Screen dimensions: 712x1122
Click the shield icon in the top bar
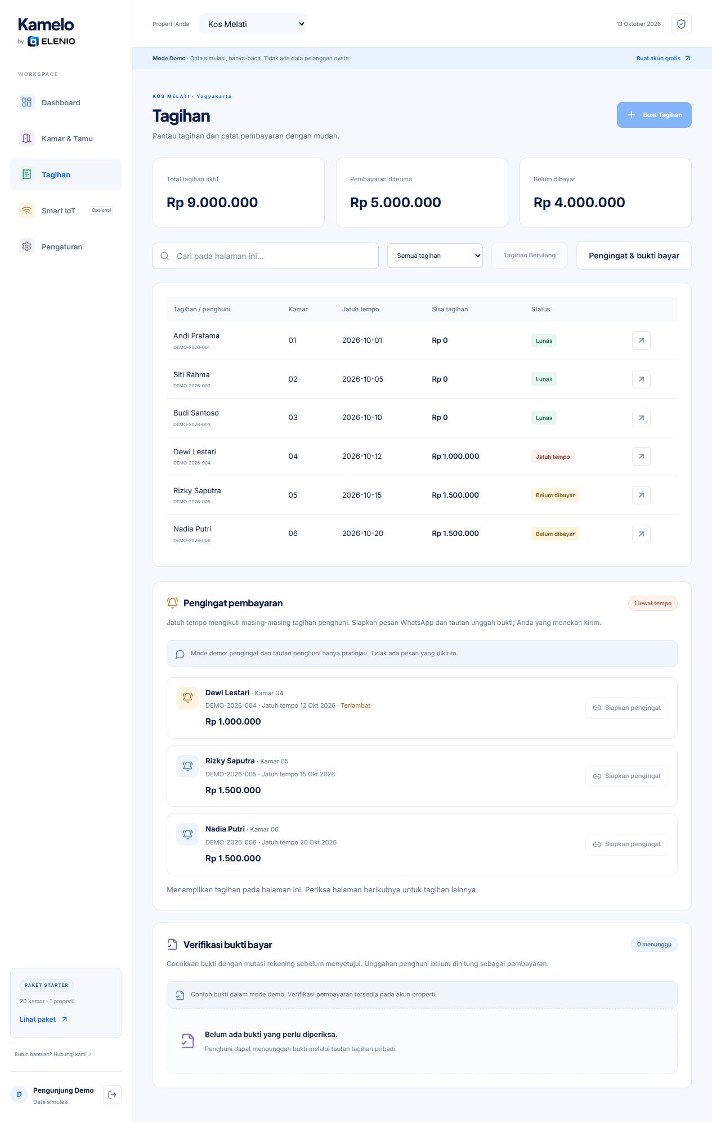[681, 24]
